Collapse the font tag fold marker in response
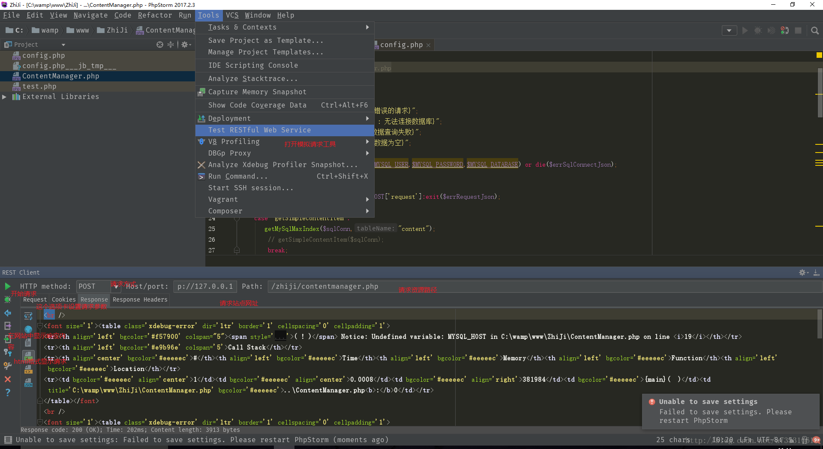The image size is (823, 449). 40,326
